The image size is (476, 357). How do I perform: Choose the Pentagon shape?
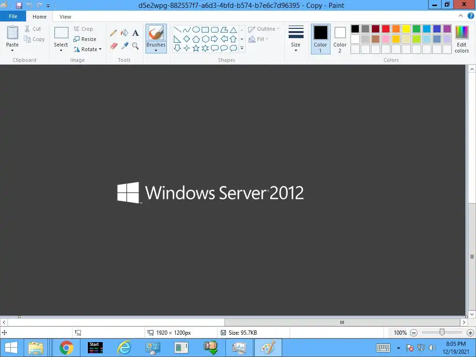click(x=196, y=39)
